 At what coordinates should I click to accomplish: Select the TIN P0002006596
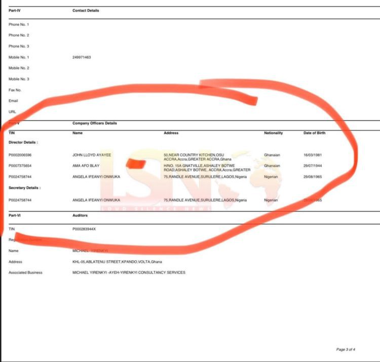[20, 155]
